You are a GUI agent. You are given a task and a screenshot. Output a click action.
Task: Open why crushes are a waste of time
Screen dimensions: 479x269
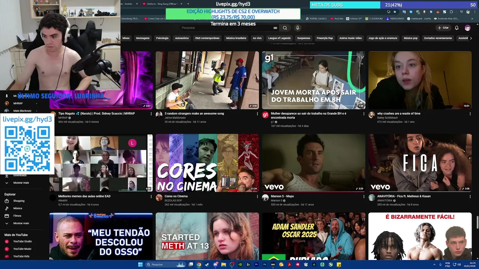[x=399, y=114]
